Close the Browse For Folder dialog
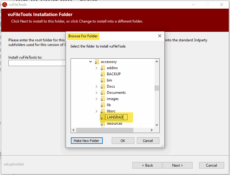The image size is (230, 175). (x=160, y=36)
